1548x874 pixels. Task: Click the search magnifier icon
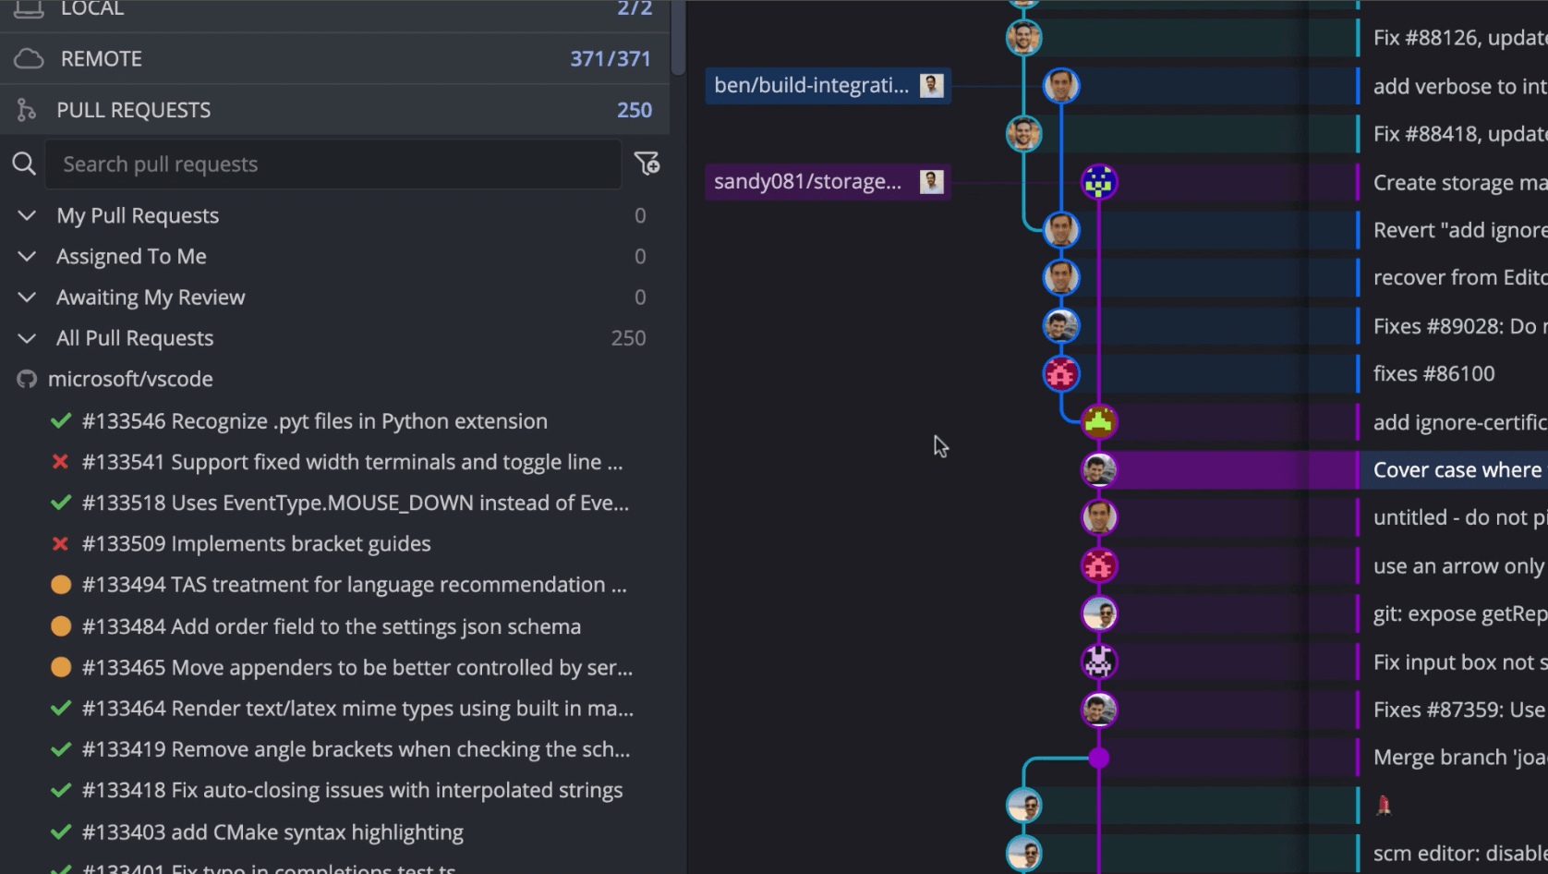[24, 164]
